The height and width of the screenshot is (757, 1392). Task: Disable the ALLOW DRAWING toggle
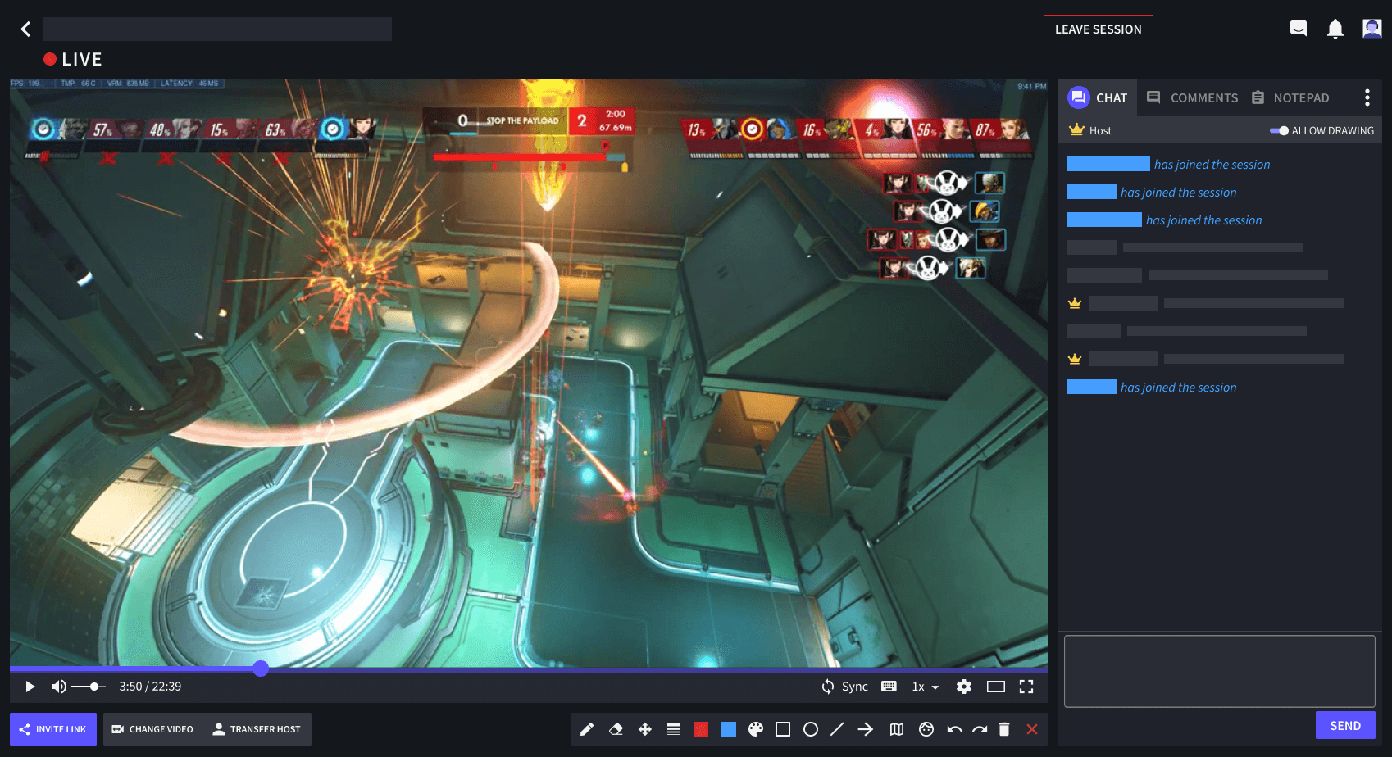(x=1281, y=130)
